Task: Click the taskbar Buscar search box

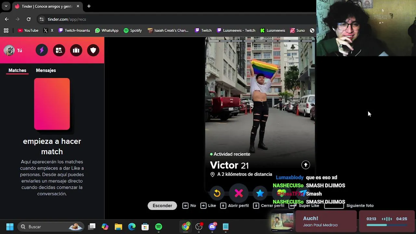Action: point(51,227)
